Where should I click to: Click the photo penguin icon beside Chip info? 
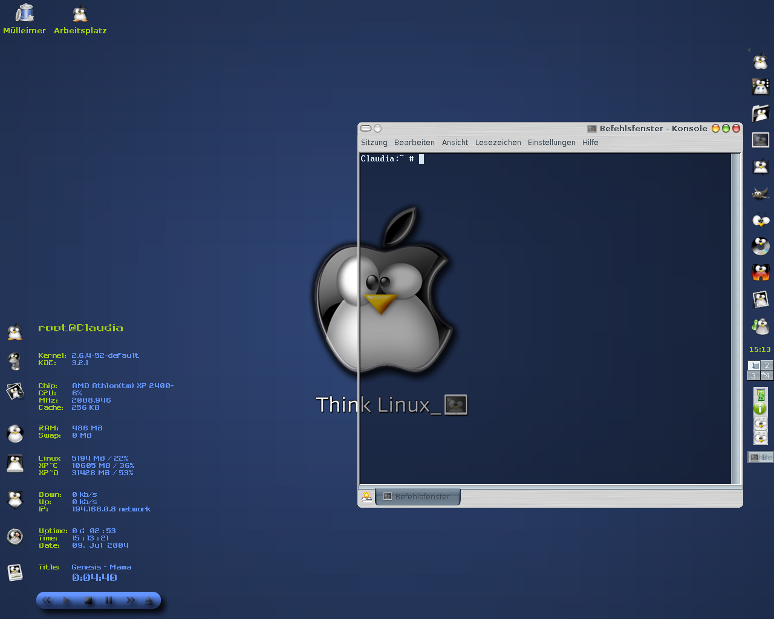coord(15,392)
